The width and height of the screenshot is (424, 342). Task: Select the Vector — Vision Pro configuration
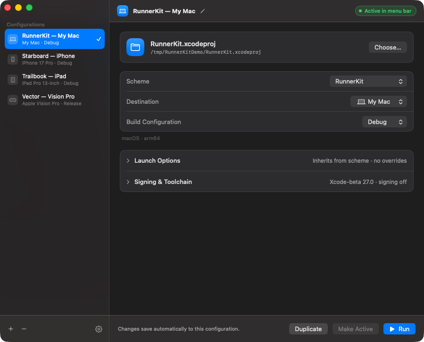(55, 100)
